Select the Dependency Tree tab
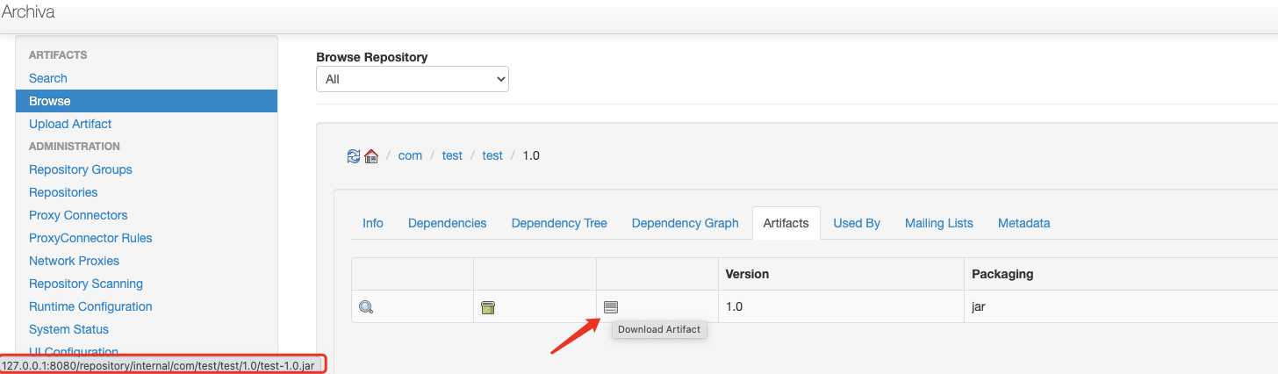1278x374 pixels. click(x=559, y=223)
